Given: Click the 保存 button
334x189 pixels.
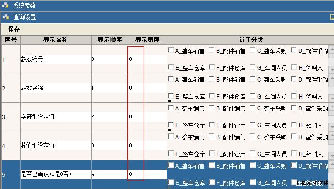Looking at the screenshot, I should [14, 29].
